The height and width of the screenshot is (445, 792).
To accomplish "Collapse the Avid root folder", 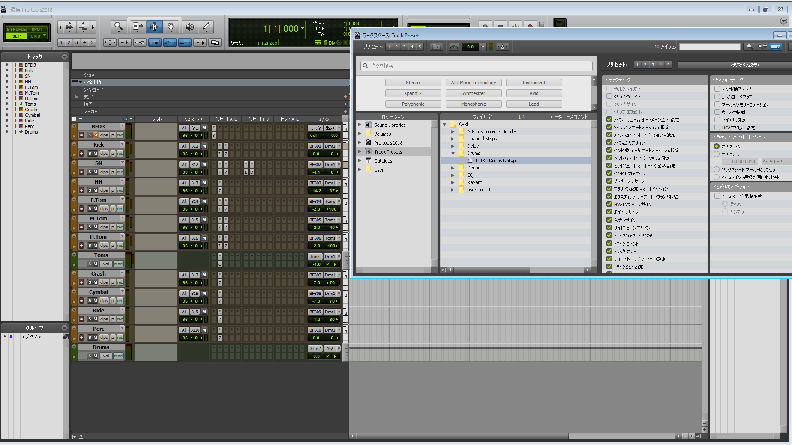I will tap(444, 124).
